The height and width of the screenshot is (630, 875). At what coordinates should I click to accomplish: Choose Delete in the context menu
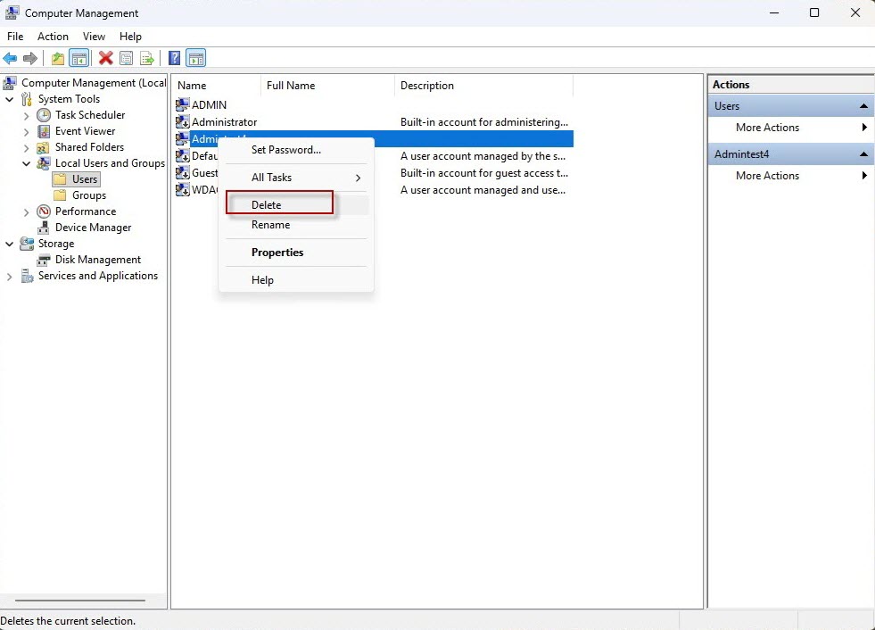pyautogui.click(x=296, y=205)
